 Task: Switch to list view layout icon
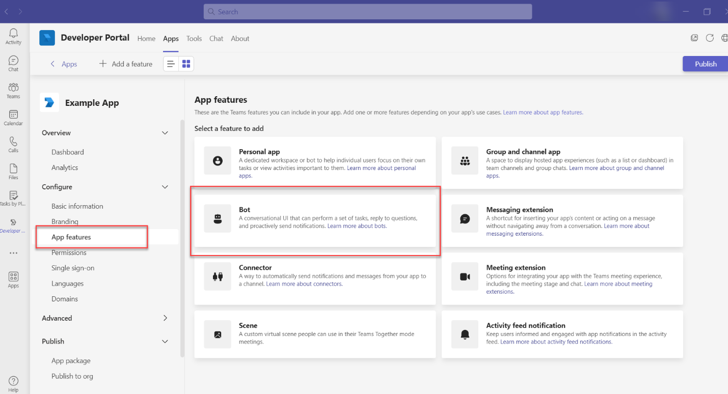pos(171,64)
